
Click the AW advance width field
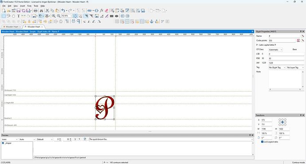pyautogui.click(x=286, y=63)
